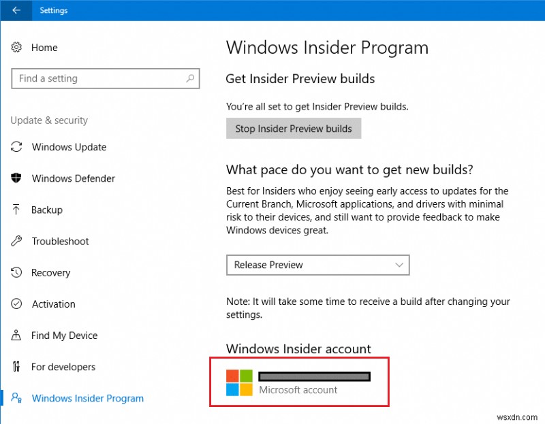Select the Windows Insider Program icon
545x424 pixels.
17,398
